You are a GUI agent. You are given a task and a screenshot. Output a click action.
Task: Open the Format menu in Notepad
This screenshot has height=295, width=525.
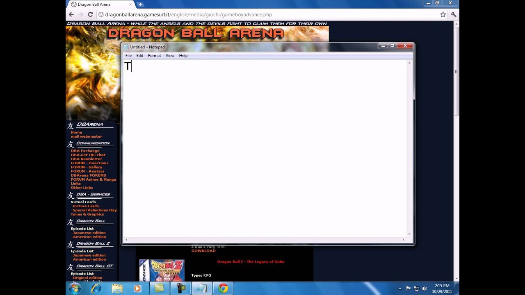[x=154, y=56]
